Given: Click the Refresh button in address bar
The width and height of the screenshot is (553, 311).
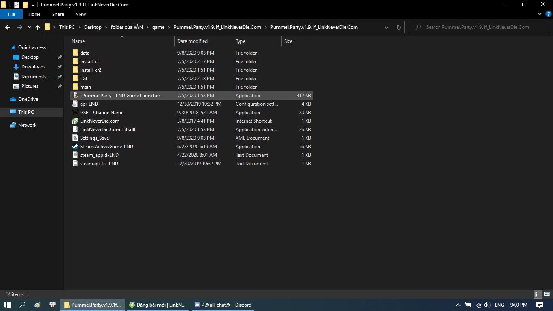Looking at the screenshot, I should tap(398, 27).
